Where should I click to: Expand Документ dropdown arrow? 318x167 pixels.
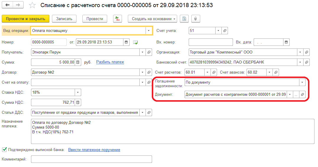[x=290, y=95]
